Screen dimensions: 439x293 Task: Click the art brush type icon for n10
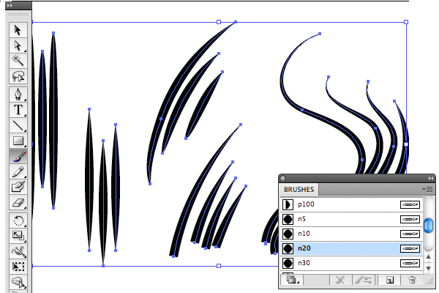[x=410, y=234]
